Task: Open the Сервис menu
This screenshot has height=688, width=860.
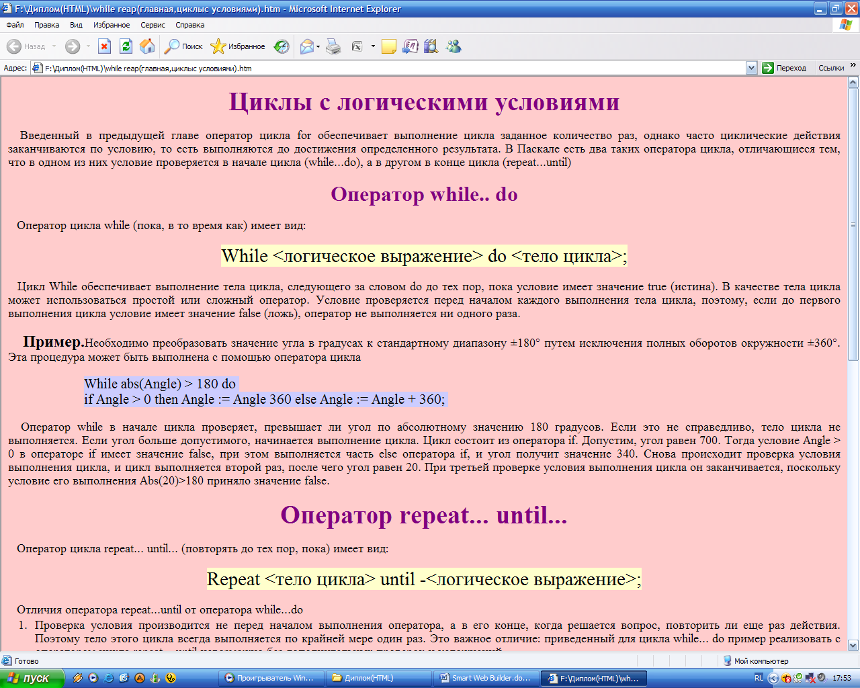Action: (x=153, y=25)
